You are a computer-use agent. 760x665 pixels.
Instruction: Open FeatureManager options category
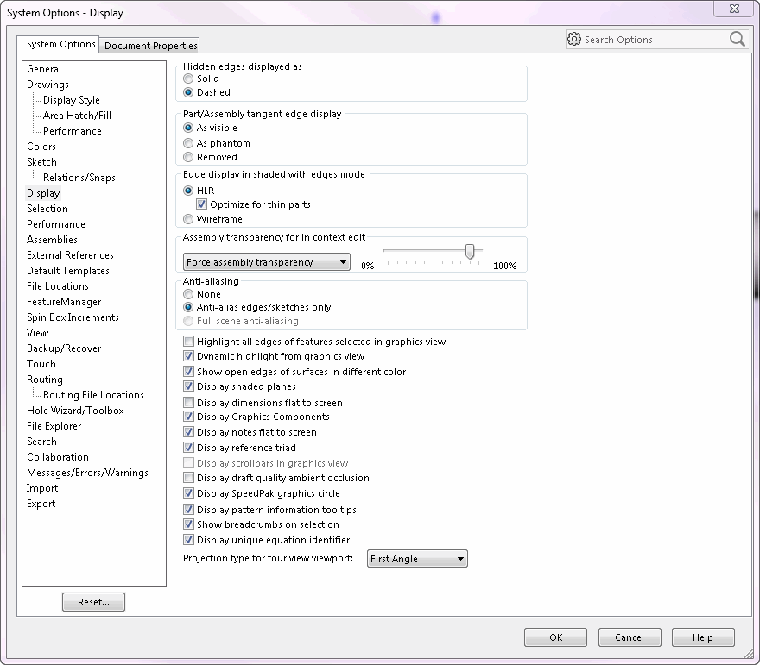tap(64, 302)
